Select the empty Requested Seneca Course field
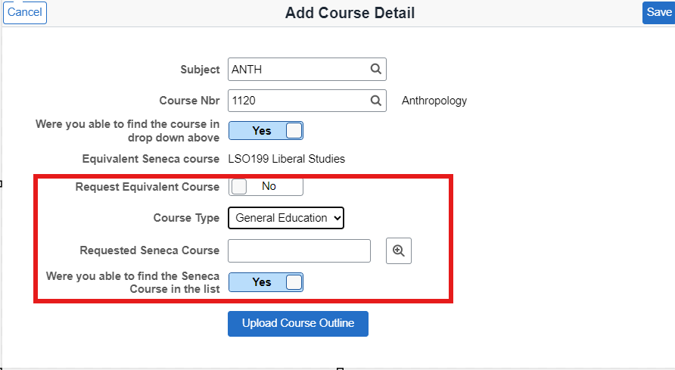The height and width of the screenshot is (370, 675). click(x=299, y=251)
